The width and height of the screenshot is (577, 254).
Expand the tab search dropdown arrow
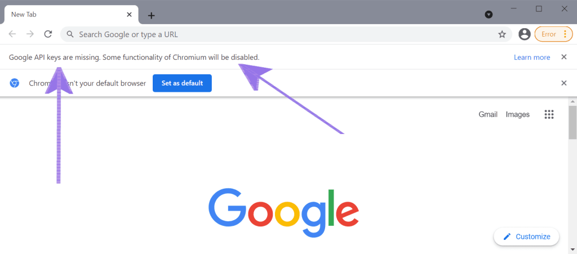point(489,15)
